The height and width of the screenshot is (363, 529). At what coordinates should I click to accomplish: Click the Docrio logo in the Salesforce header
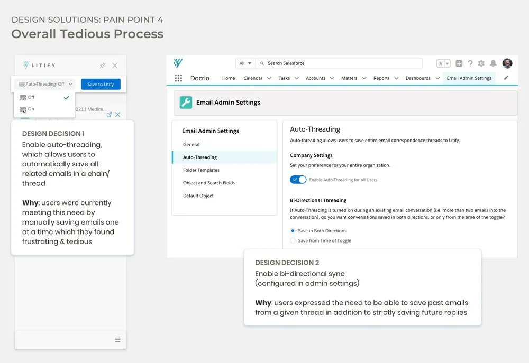pyautogui.click(x=178, y=63)
